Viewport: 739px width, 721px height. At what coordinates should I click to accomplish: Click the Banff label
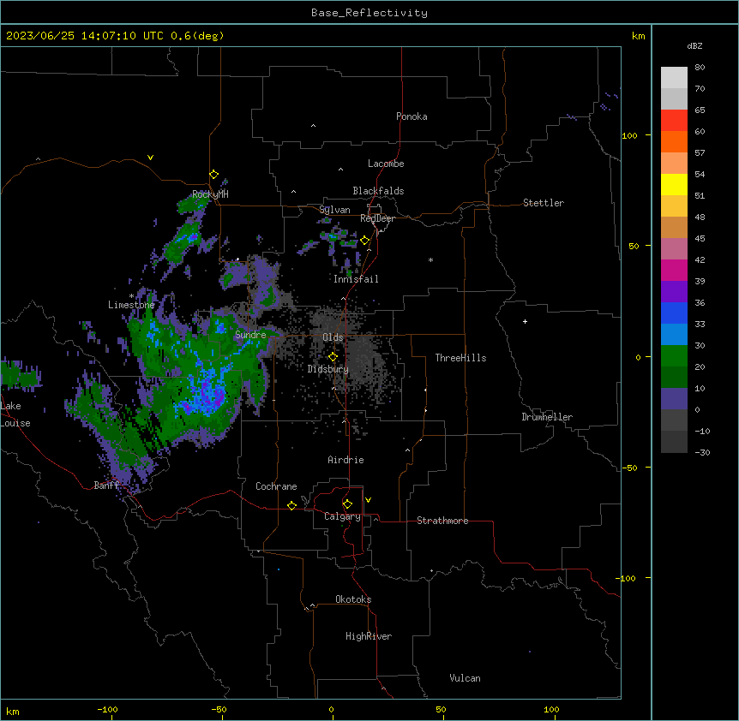[106, 486]
